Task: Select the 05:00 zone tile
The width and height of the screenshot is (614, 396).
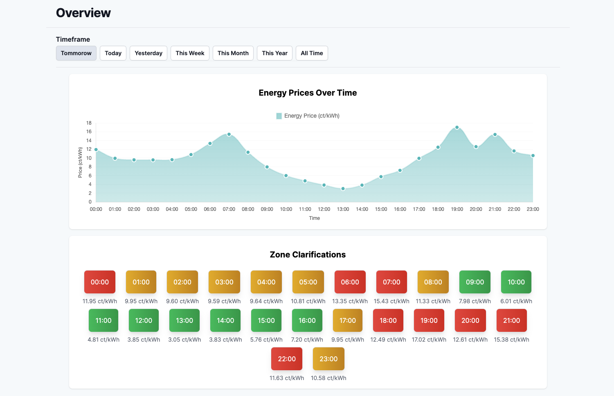Action: pos(308,282)
